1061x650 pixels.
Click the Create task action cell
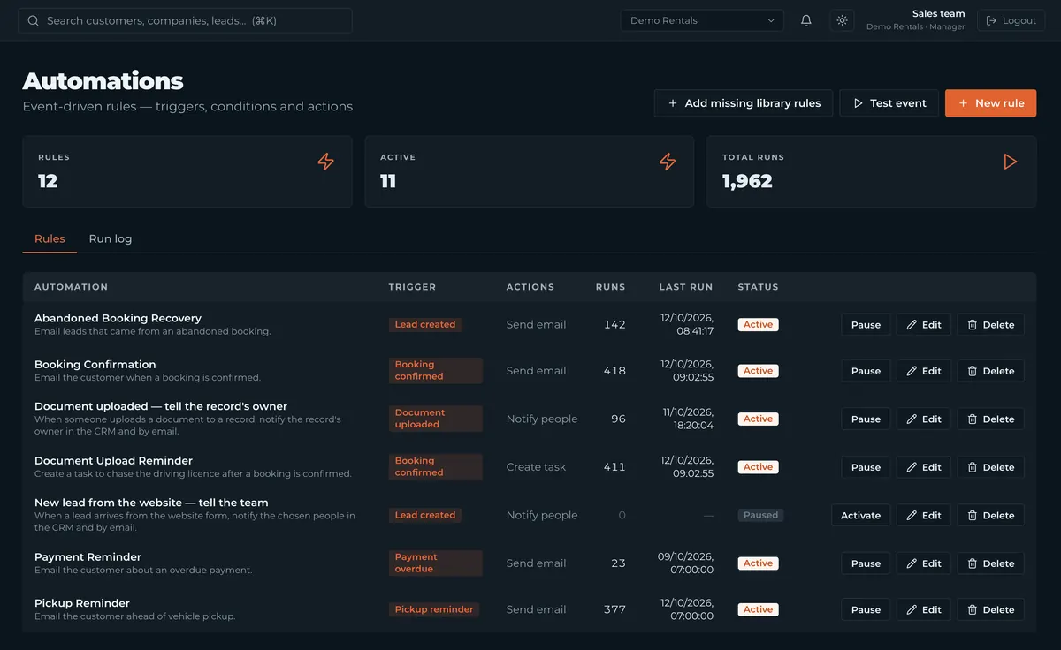click(x=536, y=467)
